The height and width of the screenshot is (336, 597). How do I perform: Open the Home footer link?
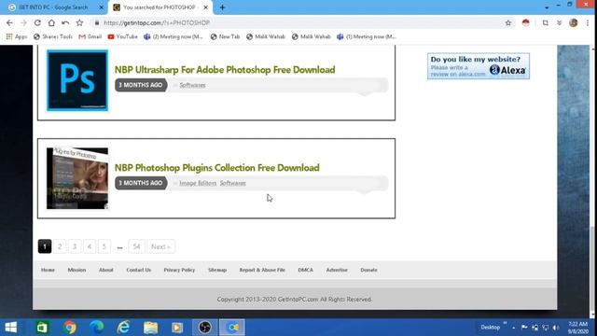click(48, 270)
